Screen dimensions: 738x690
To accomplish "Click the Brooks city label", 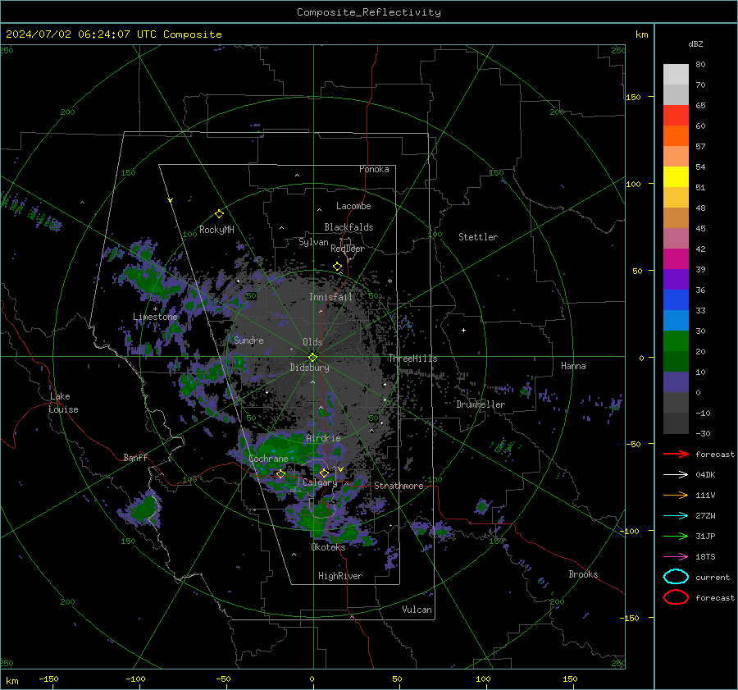I will [583, 574].
